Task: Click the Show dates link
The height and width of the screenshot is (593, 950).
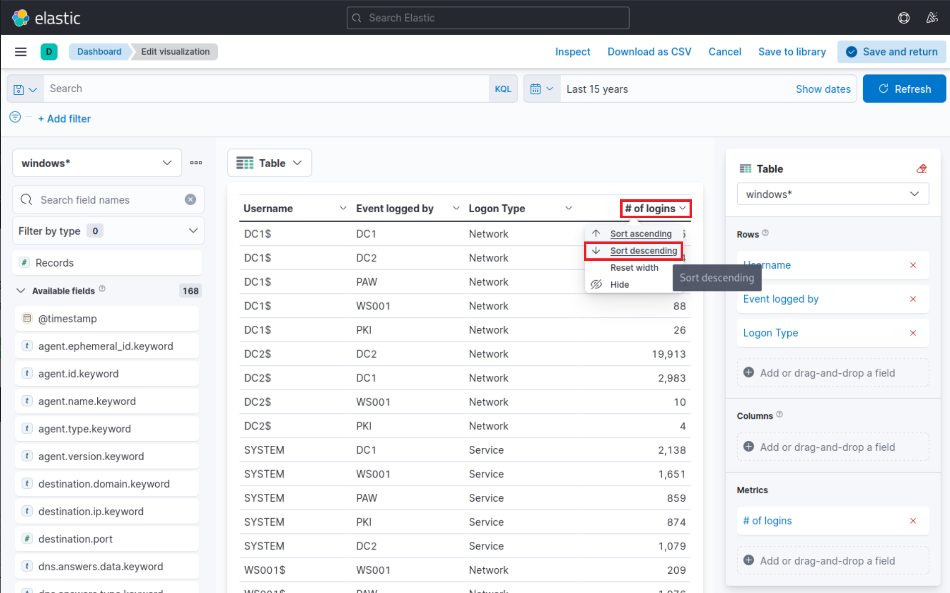Action: point(823,89)
